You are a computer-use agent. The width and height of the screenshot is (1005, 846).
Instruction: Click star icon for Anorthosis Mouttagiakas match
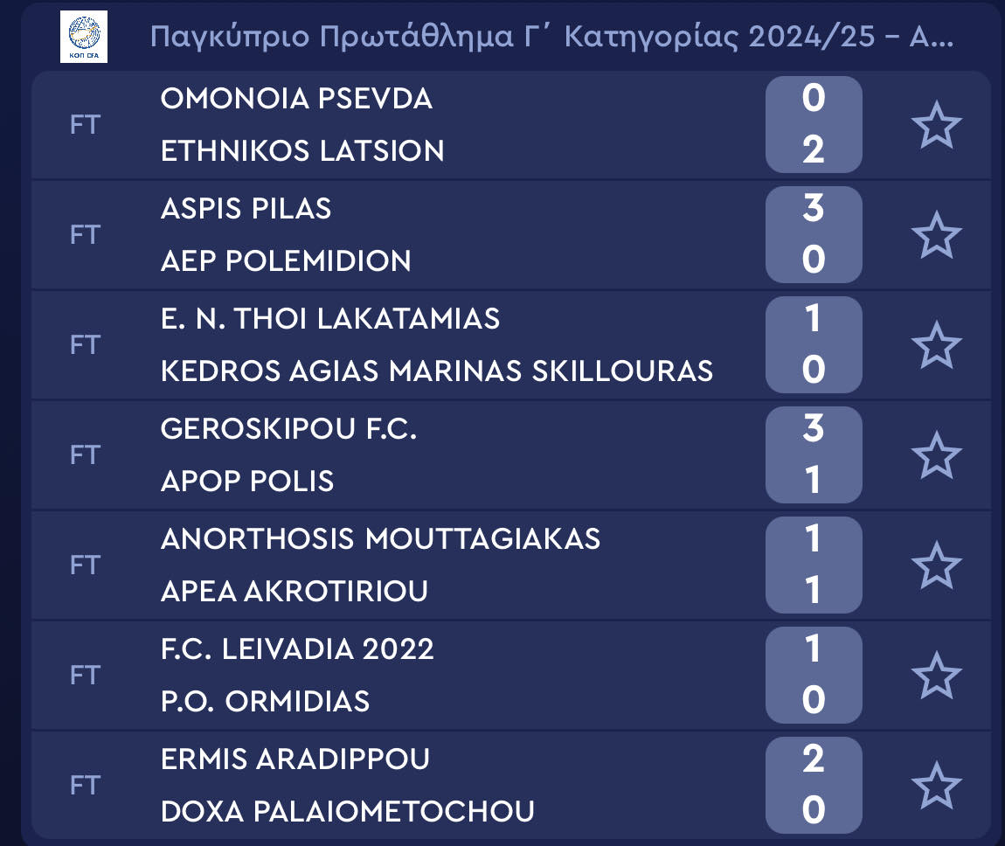[x=937, y=565]
